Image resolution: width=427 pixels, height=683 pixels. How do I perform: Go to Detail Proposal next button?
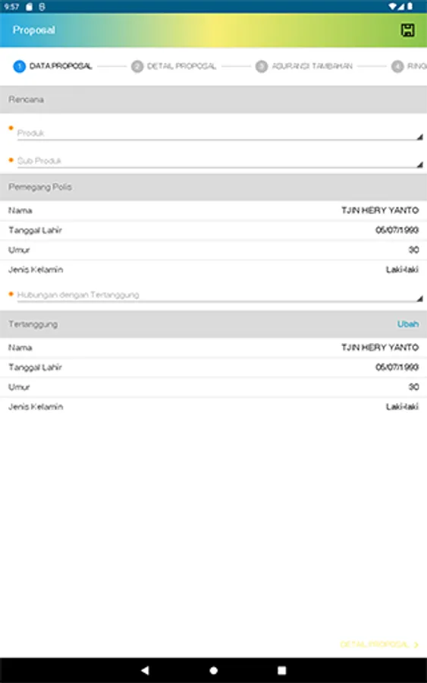tap(379, 644)
